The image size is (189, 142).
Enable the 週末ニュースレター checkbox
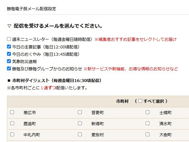(x=9, y=39)
